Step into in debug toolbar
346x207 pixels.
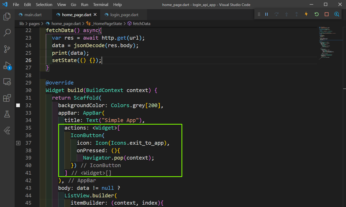286,14
